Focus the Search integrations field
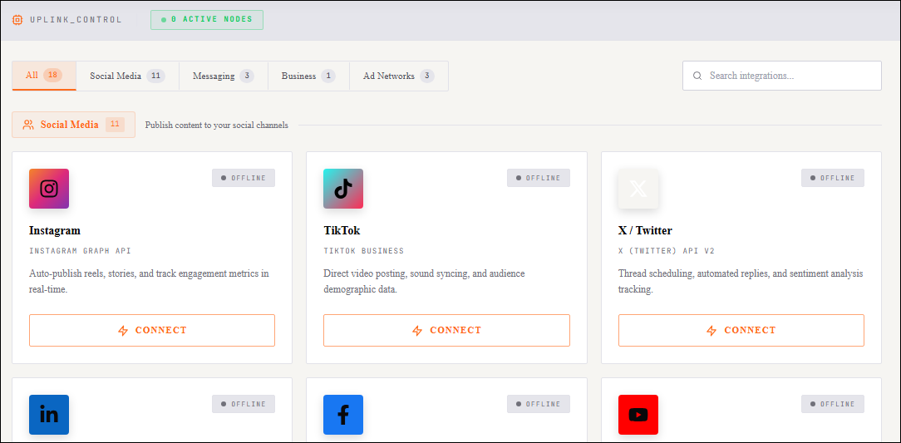Image resolution: width=901 pixels, height=443 pixels. 782,76
